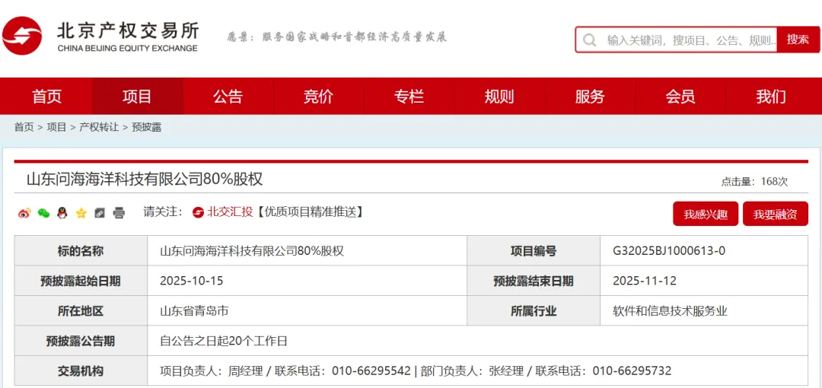Viewport: 822px width, 388px height.
Task: Copy the page link icon
Action: coord(100,213)
